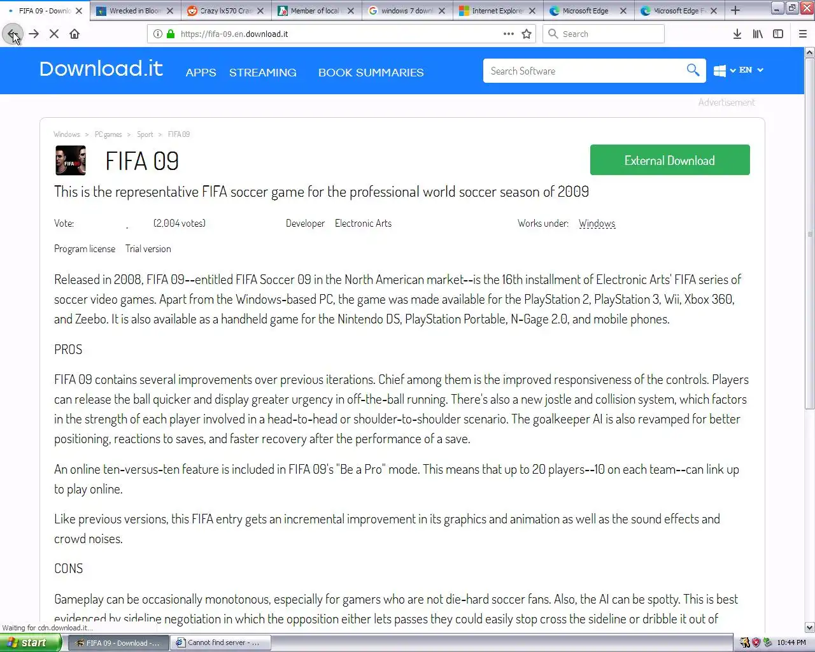
Task: Toggle the sidebar view icon
Action: [x=778, y=34]
